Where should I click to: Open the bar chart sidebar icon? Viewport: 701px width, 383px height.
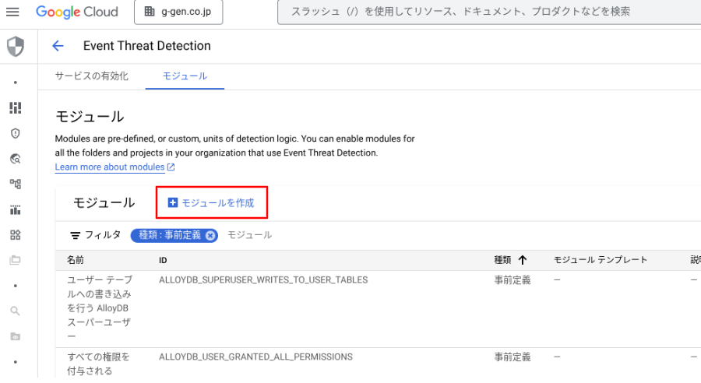(16, 209)
